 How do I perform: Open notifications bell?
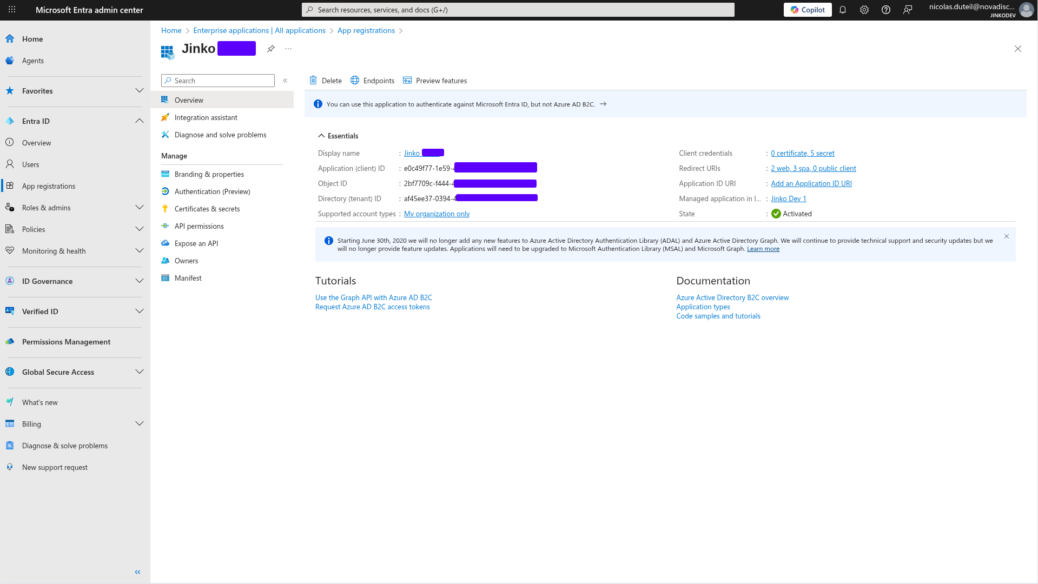click(x=843, y=9)
